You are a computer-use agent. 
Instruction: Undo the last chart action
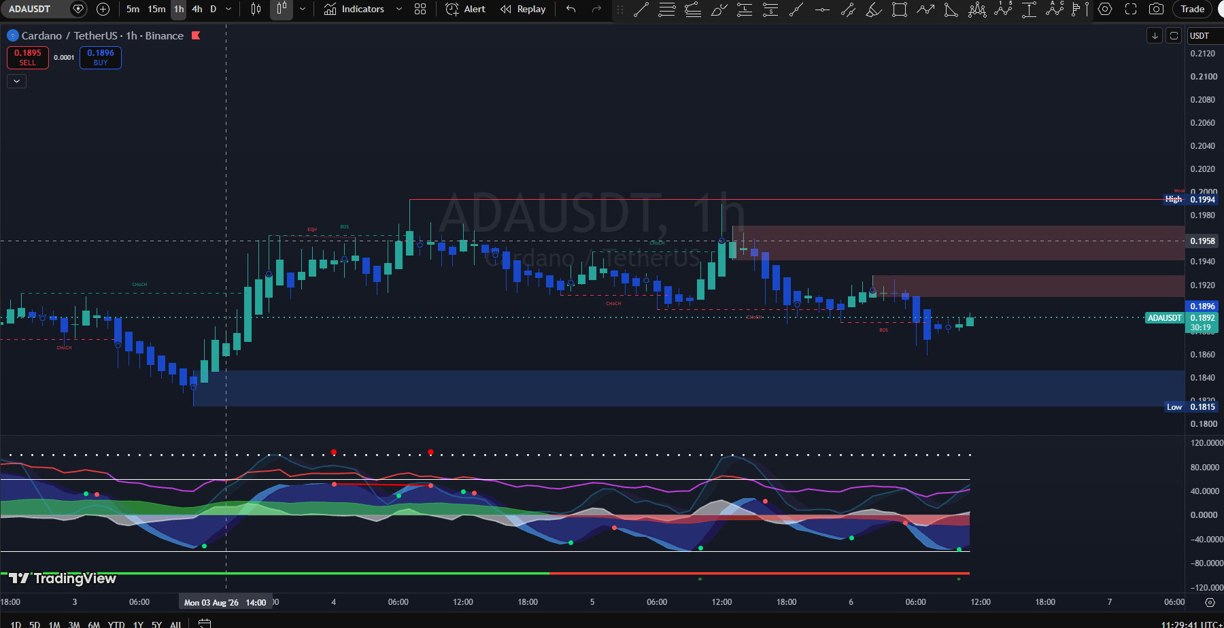(571, 9)
